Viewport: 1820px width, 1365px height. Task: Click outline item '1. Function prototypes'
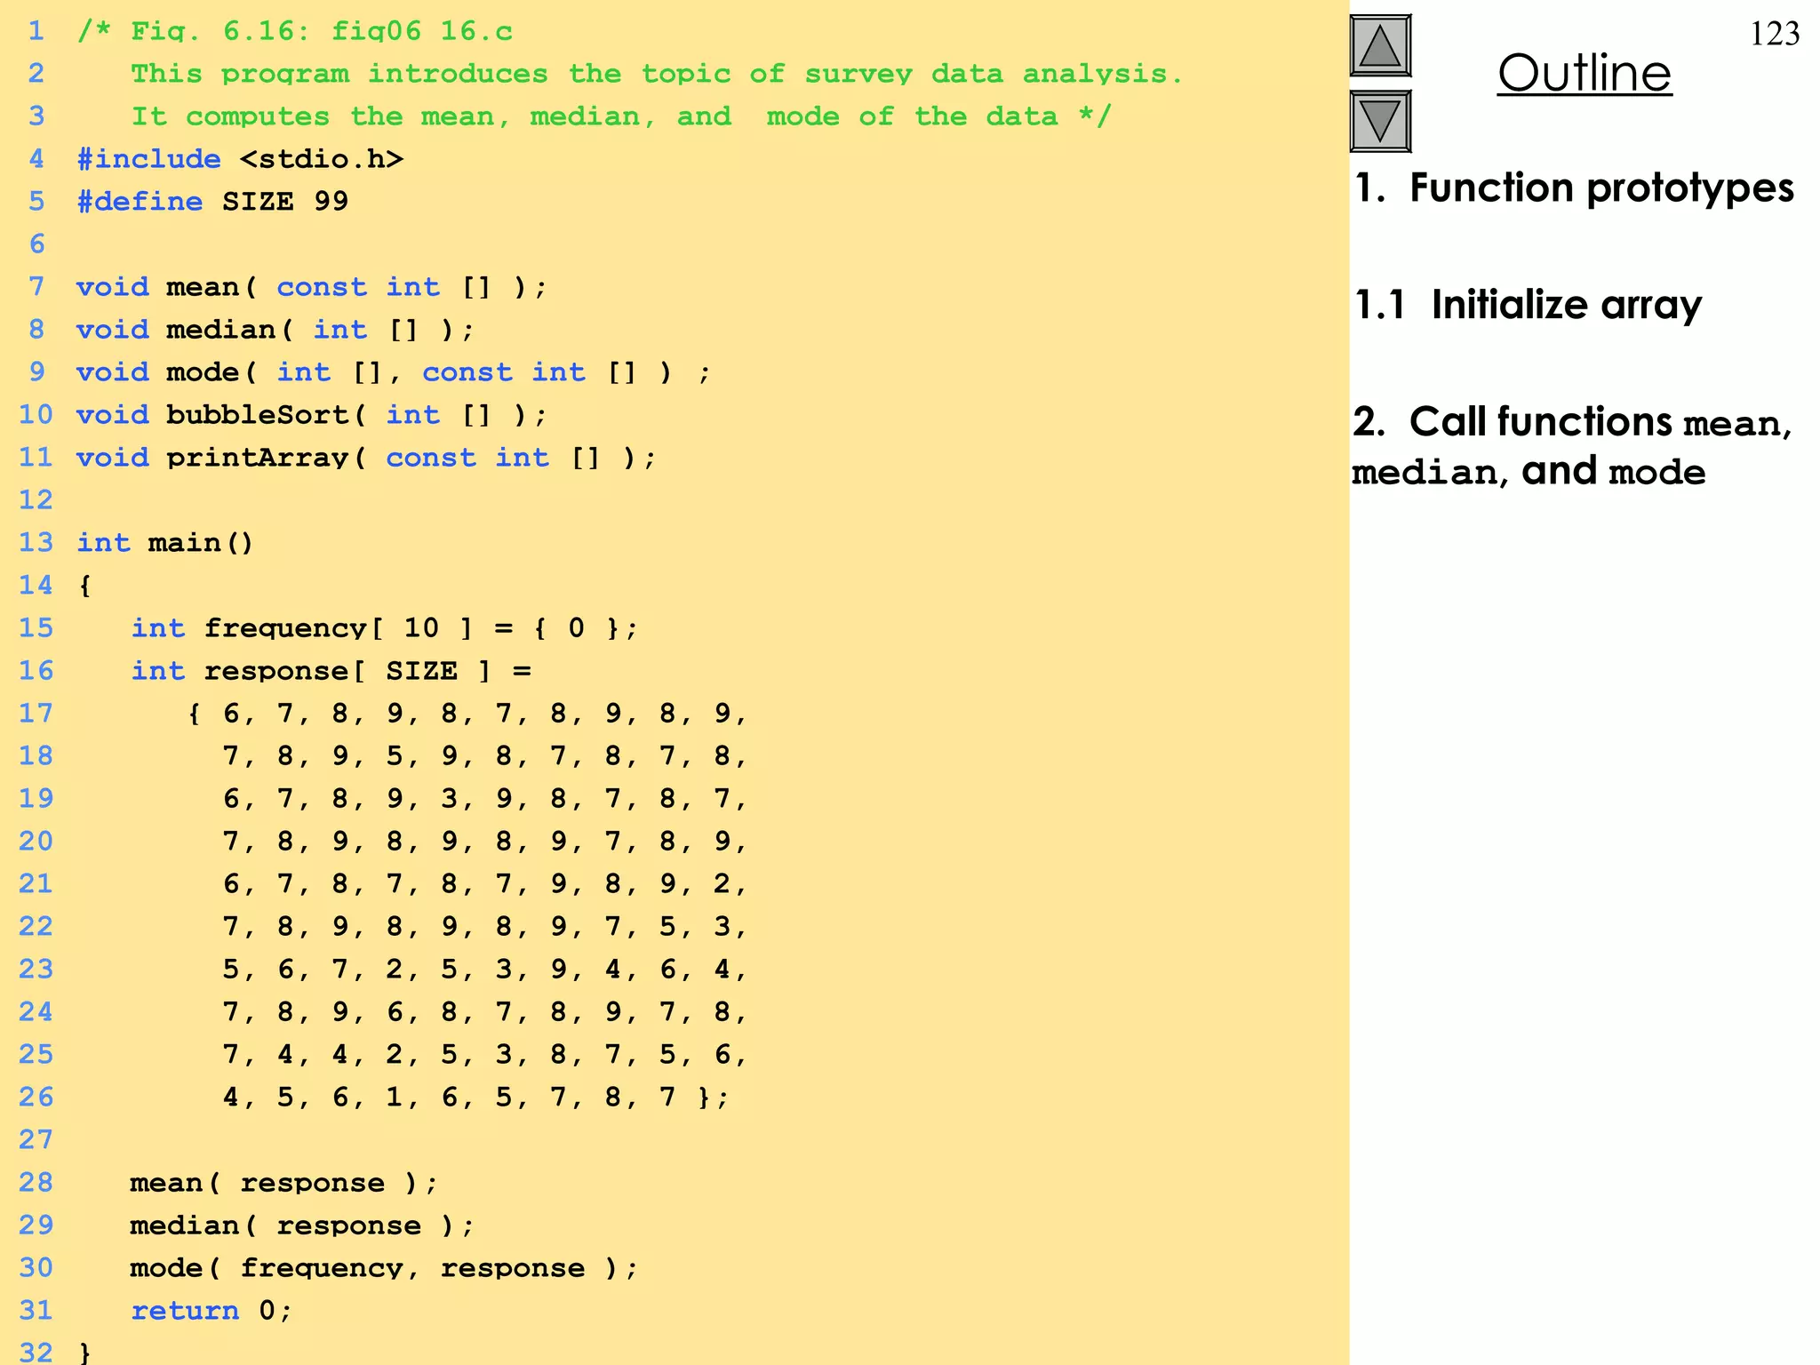(1574, 188)
